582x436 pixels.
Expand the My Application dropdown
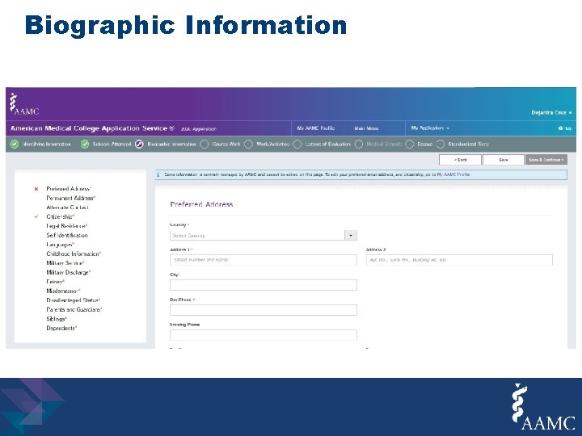tap(430, 128)
